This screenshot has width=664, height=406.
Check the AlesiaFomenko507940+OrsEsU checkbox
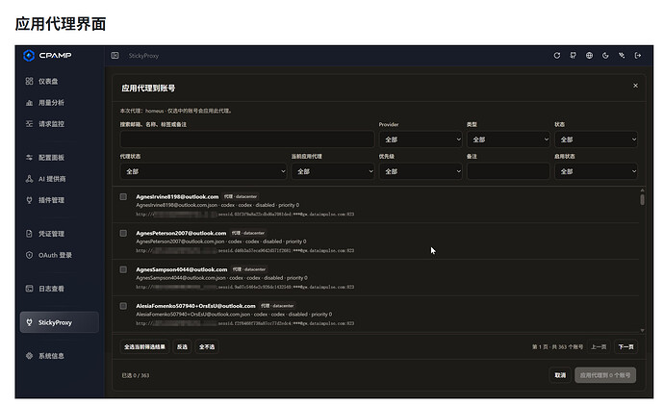click(123, 306)
